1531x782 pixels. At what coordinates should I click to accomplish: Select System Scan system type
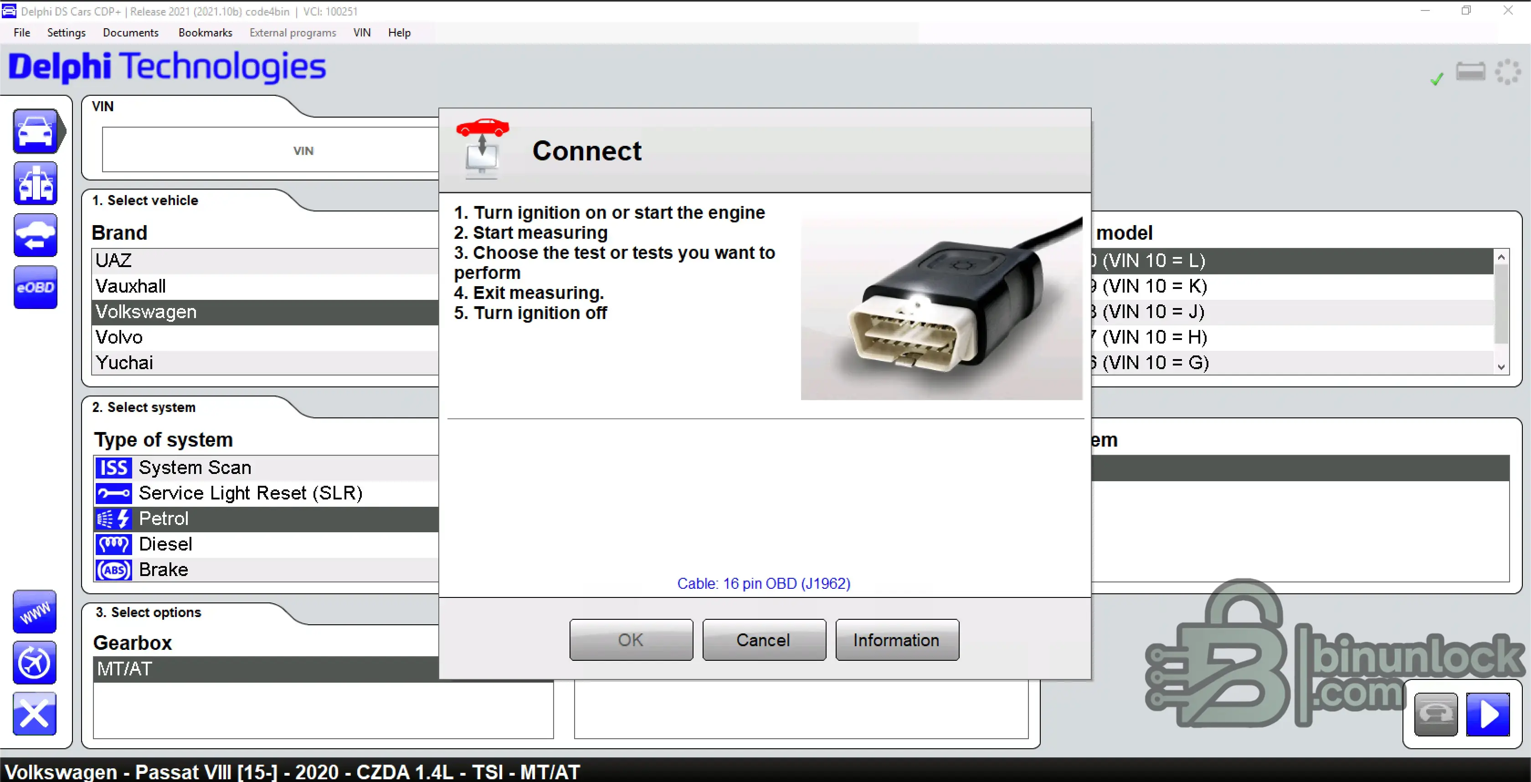pyautogui.click(x=266, y=468)
